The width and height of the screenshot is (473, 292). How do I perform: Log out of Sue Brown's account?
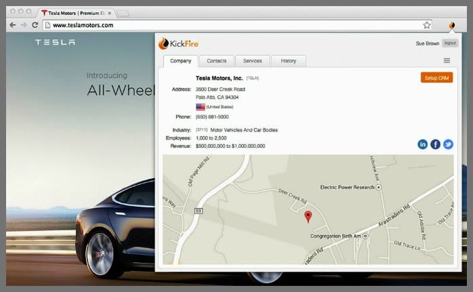tap(450, 43)
